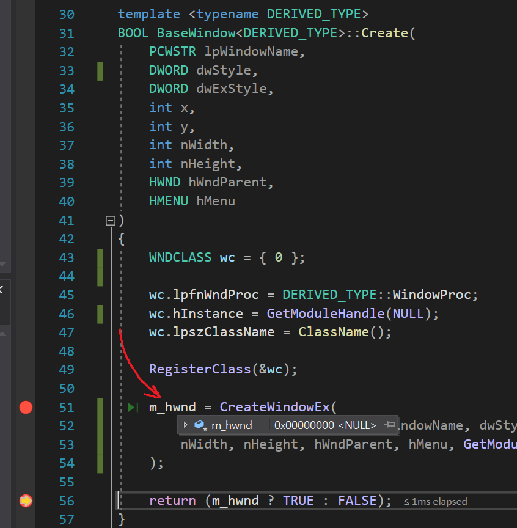
Task: Click 'lpfnWndProc' on line 45
Action: 216,295
